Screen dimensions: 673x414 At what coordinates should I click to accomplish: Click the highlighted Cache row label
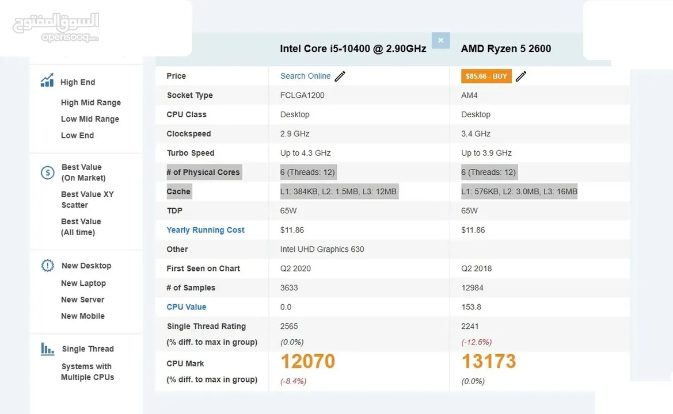178,191
